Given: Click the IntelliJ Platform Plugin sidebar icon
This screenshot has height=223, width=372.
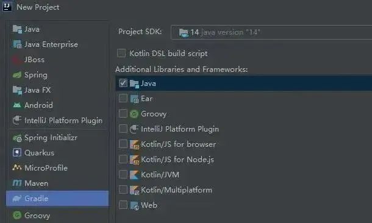Looking at the screenshot, I should (17, 120).
